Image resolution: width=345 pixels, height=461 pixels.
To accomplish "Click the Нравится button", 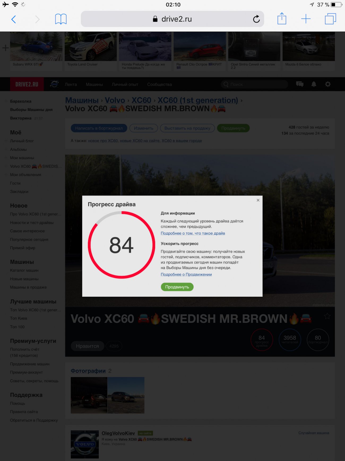I will (x=87, y=346).
